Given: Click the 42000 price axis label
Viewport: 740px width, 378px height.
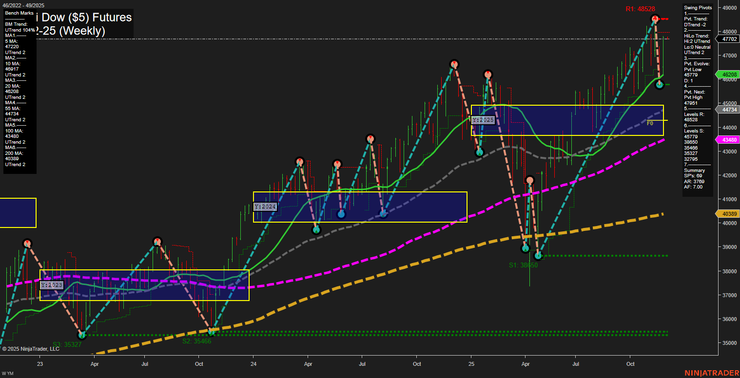Looking at the screenshot, I should (x=729, y=175).
